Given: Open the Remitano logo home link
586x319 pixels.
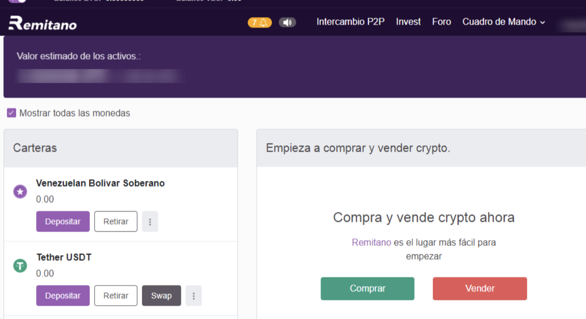Looking at the screenshot, I should point(43,23).
